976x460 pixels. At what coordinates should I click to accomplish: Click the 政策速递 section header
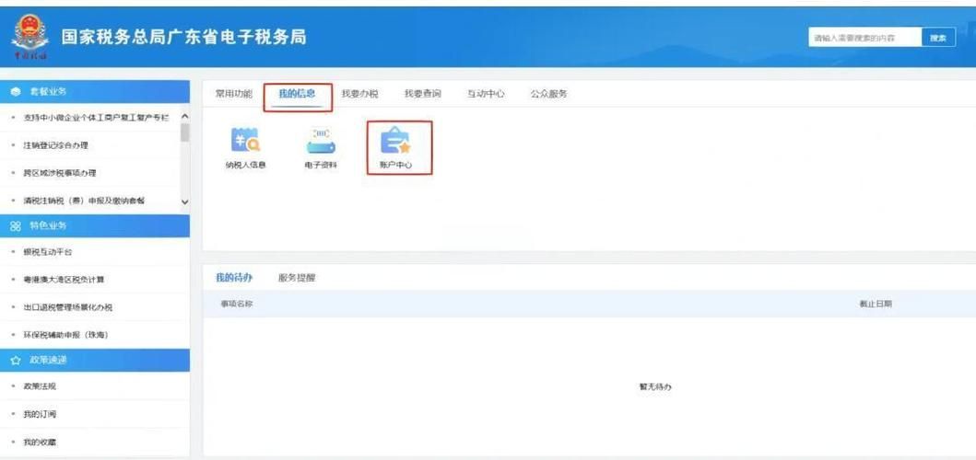tap(95, 361)
